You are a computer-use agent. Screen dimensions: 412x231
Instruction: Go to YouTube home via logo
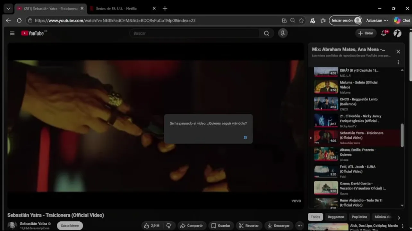(32, 33)
